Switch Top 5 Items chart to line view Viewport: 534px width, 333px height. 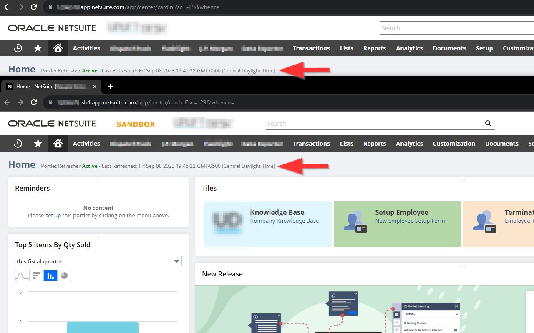[22, 275]
